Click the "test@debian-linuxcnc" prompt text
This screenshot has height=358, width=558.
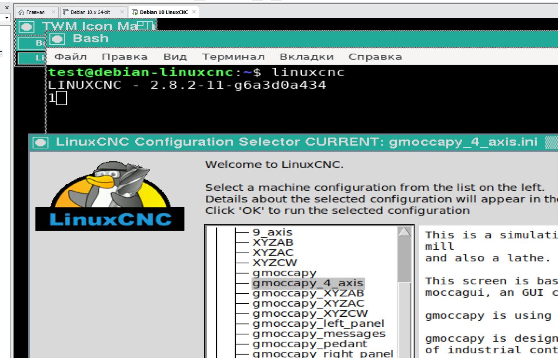pyautogui.click(x=141, y=72)
